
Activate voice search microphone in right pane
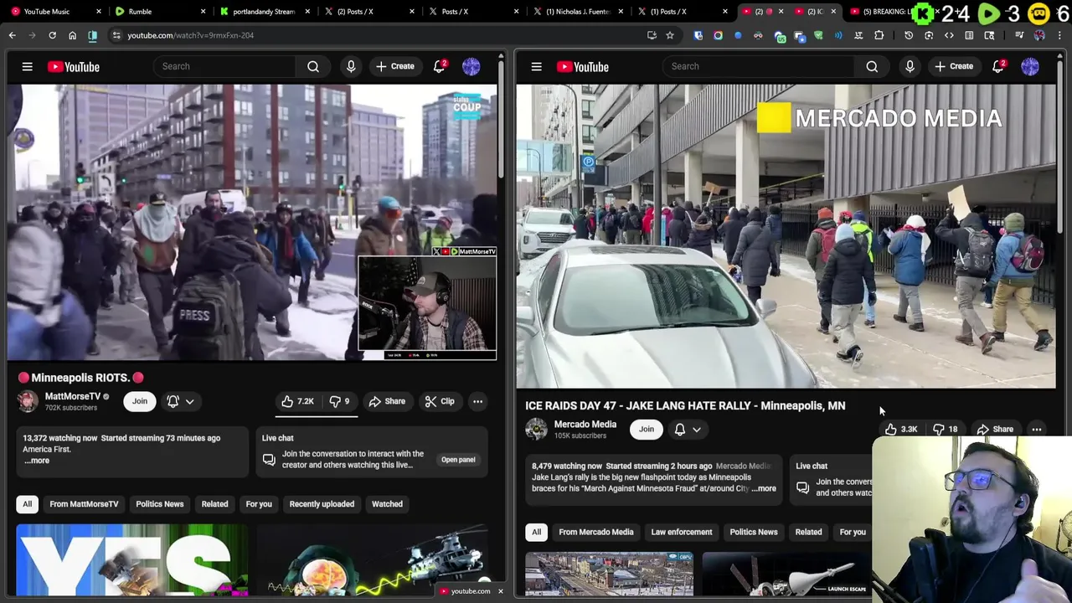click(x=910, y=66)
